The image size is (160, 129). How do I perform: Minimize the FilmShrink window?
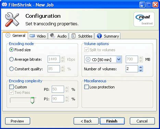point(142,5)
